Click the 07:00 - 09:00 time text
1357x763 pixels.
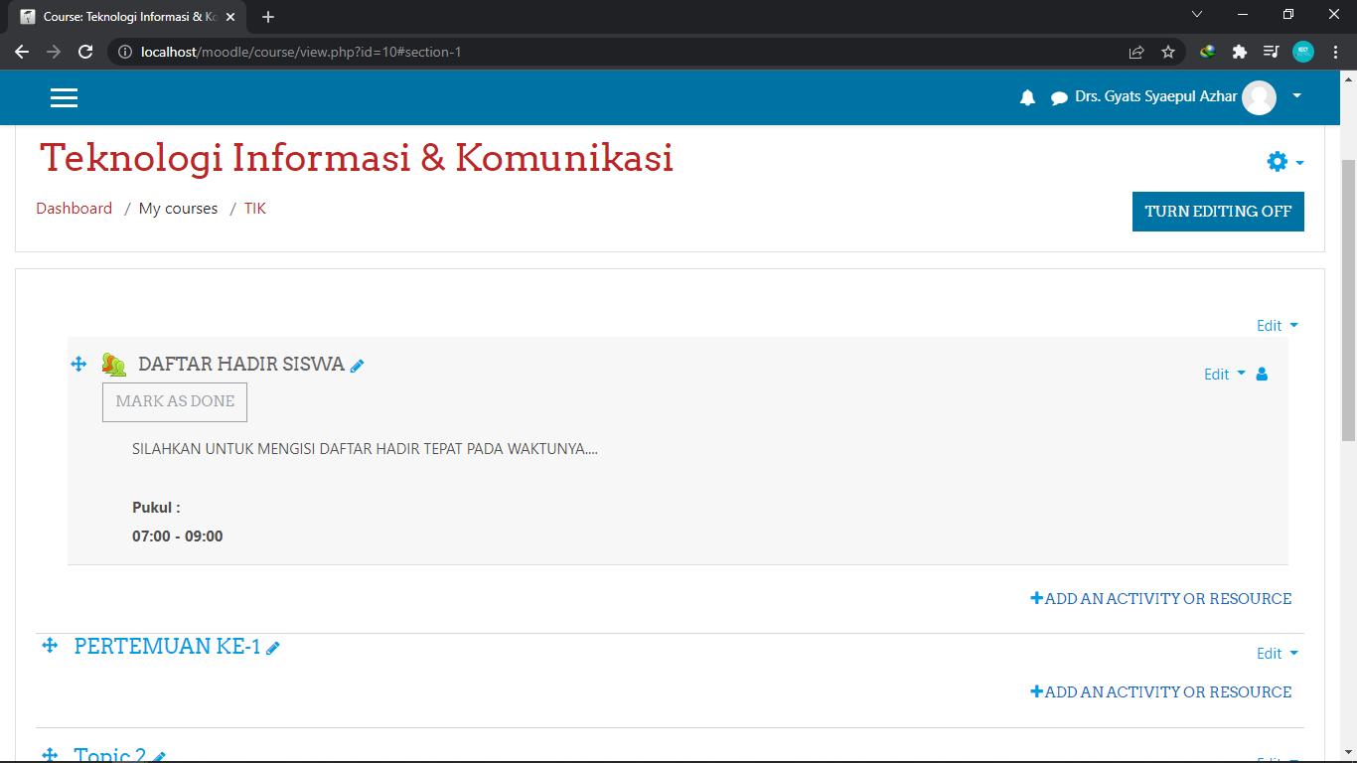click(178, 536)
